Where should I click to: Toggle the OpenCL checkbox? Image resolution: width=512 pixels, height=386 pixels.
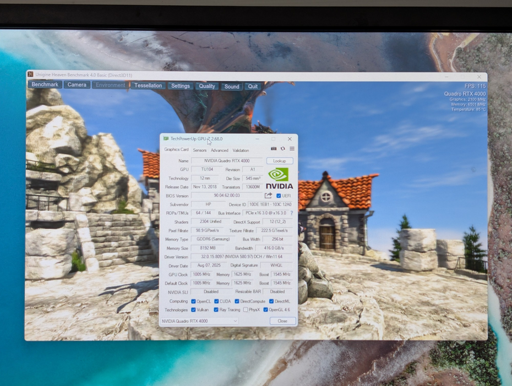coord(193,301)
